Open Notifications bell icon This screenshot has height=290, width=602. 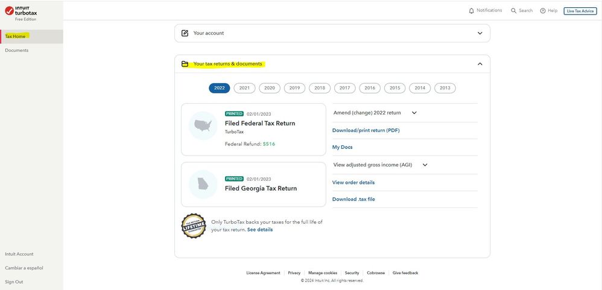coord(471,11)
